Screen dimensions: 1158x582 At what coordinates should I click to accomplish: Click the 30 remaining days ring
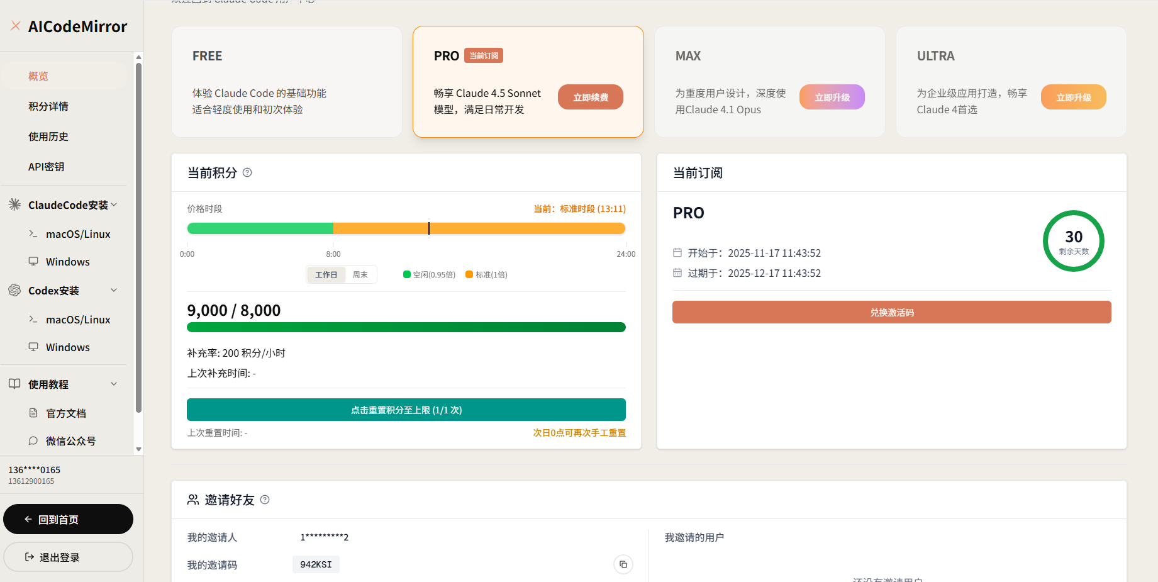1074,241
